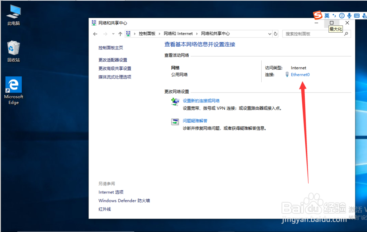Click the Ethernet0 network adapter icon
367x232 pixels.
[287, 75]
